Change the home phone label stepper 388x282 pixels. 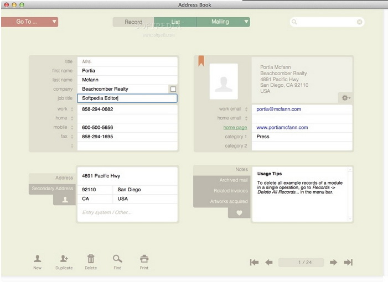pyautogui.click(x=72, y=118)
